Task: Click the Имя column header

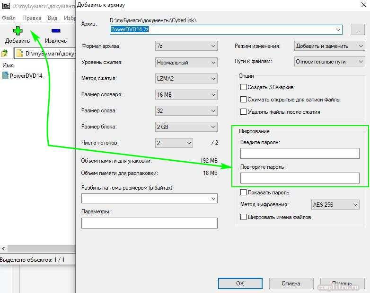Action: click(8, 65)
